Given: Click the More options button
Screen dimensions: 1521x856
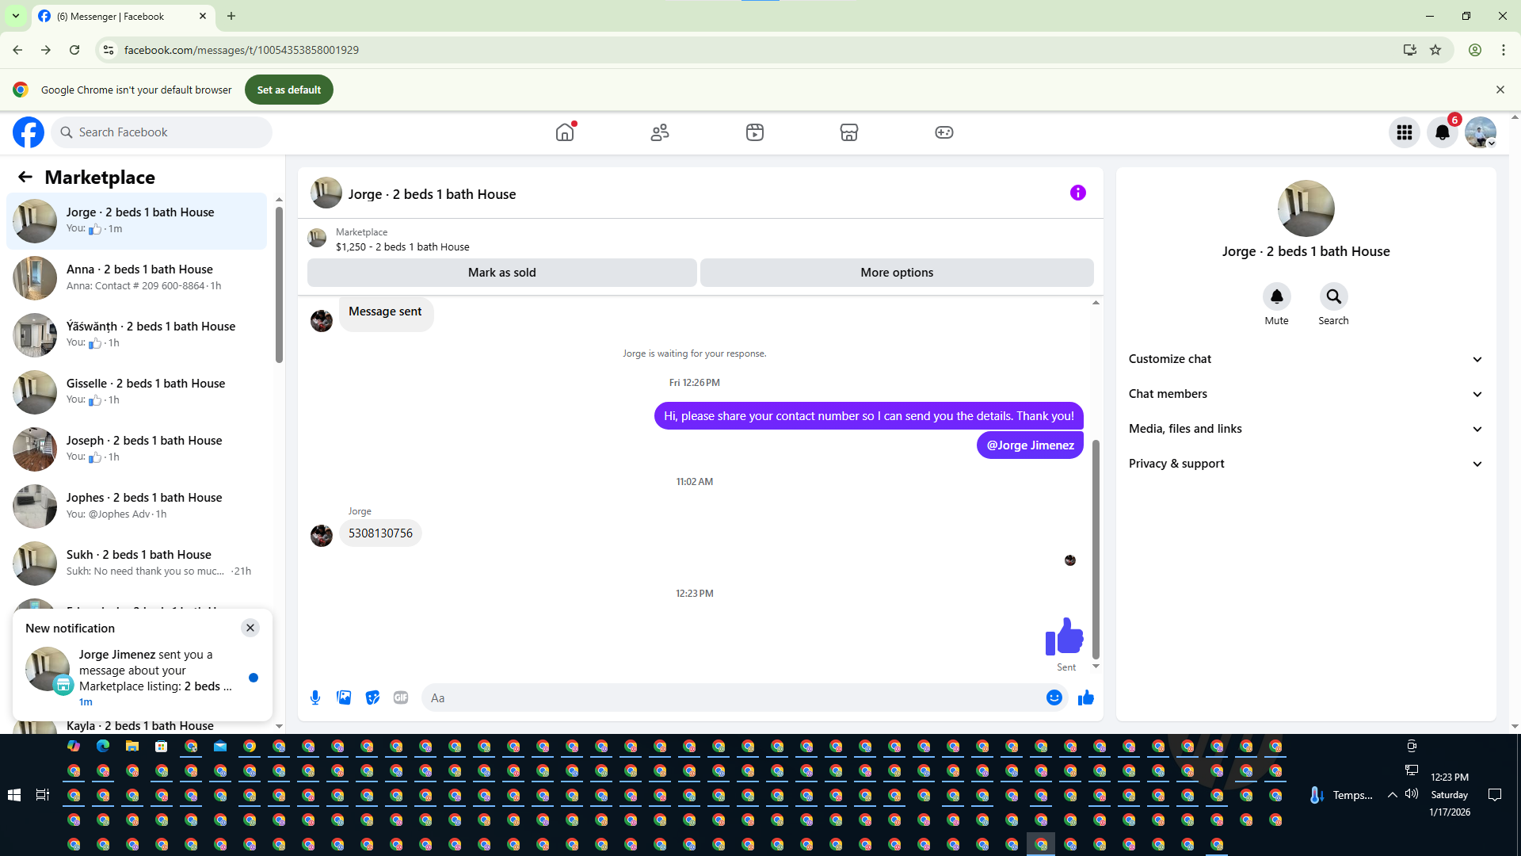Looking at the screenshot, I should [x=897, y=273].
